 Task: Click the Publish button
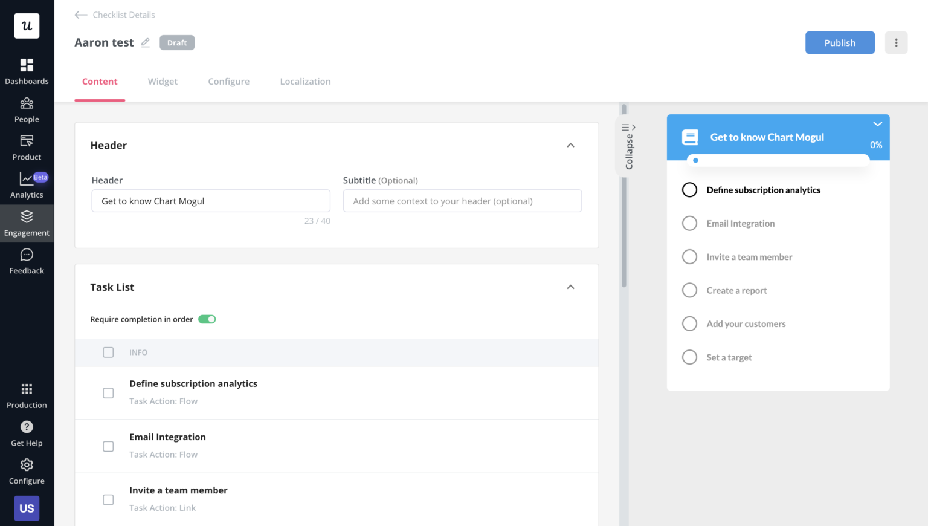[840, 42]
